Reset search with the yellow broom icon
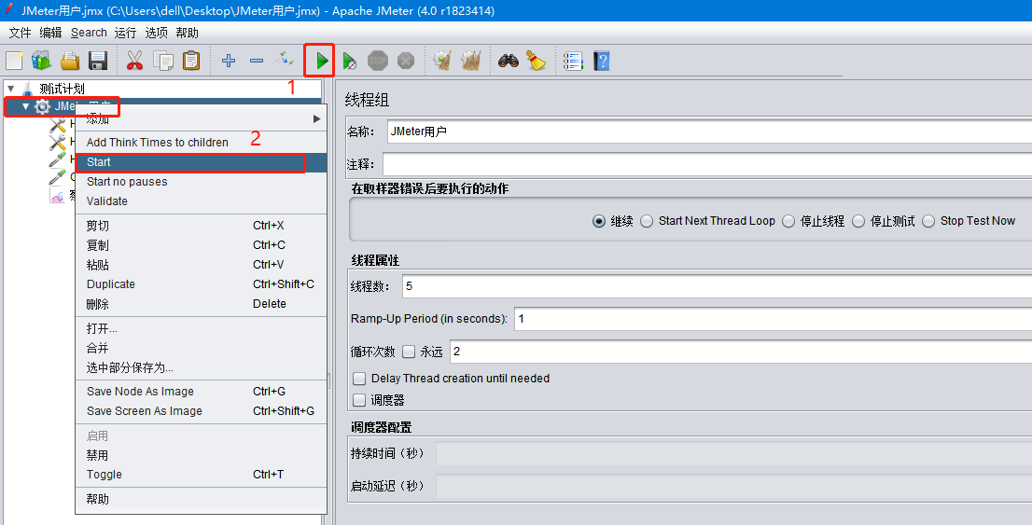This screenshot has width=1032, height=525. [537, 61]
